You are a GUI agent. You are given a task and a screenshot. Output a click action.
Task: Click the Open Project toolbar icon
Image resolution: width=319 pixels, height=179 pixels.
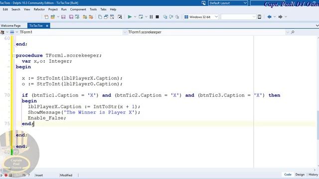77,17
